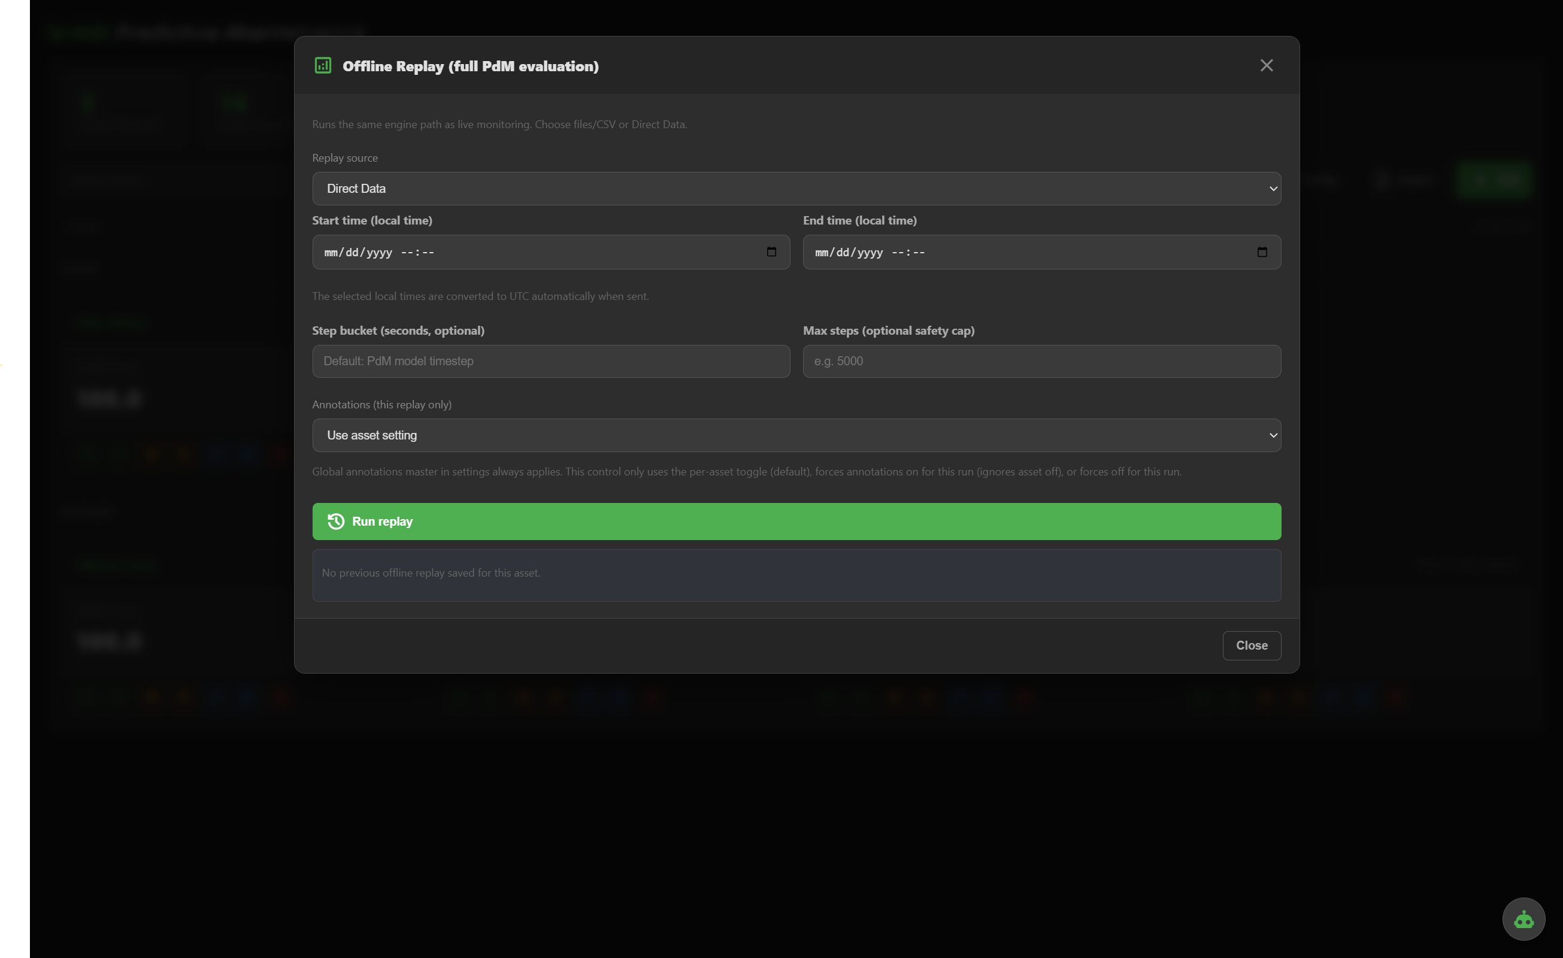The image size is (1563, 958).
Task: Click the Offline Replay chart icon in header
Action: (x=323, y=65)
